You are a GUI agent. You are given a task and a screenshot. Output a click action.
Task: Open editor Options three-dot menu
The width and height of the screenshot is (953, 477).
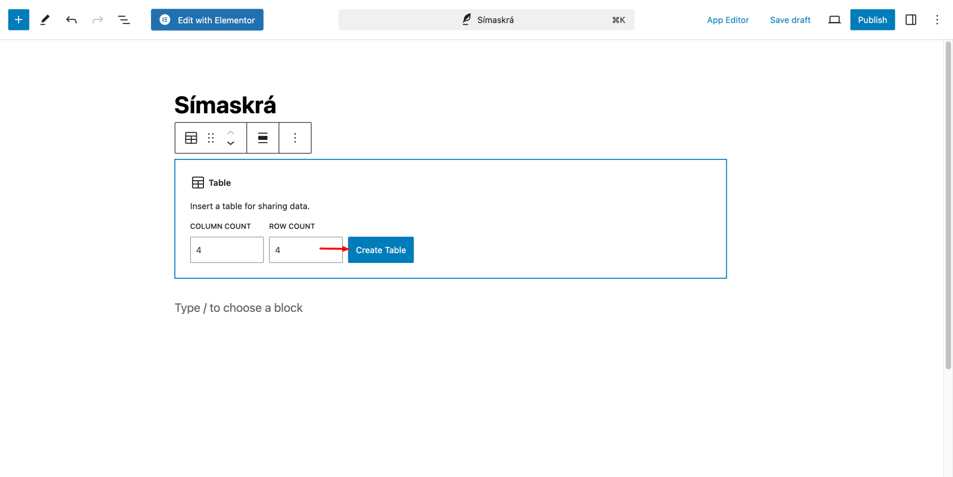[937, 20]
